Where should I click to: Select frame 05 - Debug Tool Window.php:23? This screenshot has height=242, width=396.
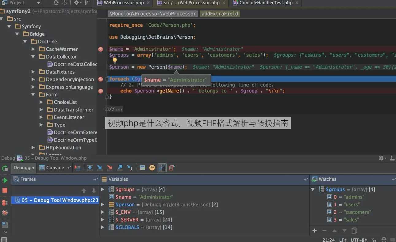pos(55,200)
